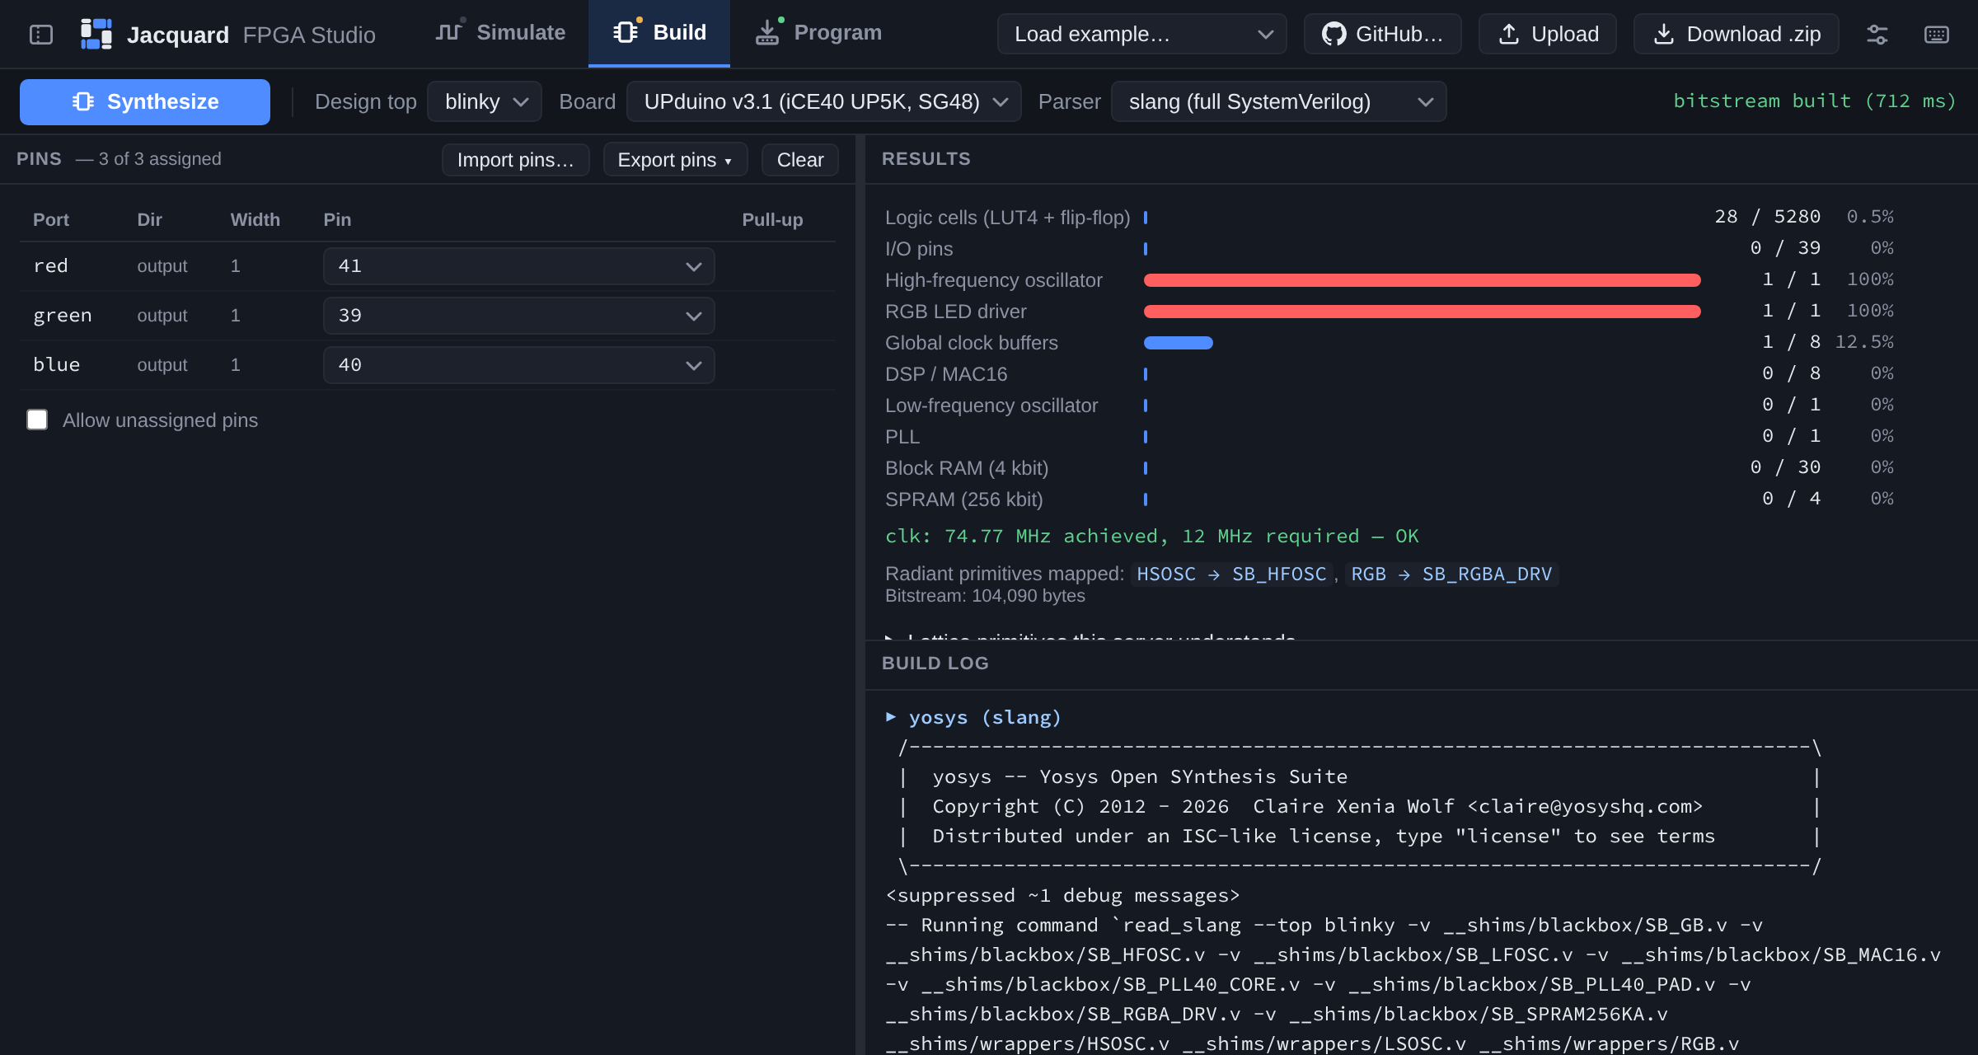Viewport: 1978px width, 1055px height.
Task: Click the Jacquard logo icon
Action: point(96,34)
